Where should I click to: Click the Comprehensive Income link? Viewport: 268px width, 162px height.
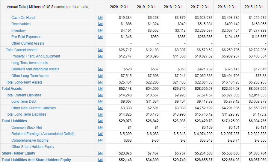tap(30, 140)
